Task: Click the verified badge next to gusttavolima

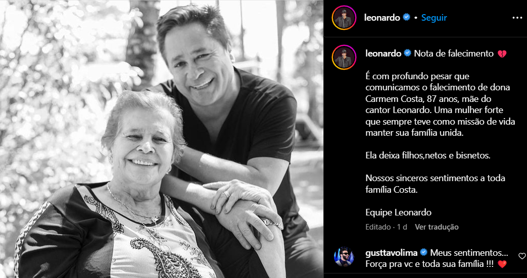Action: [423, 252]
